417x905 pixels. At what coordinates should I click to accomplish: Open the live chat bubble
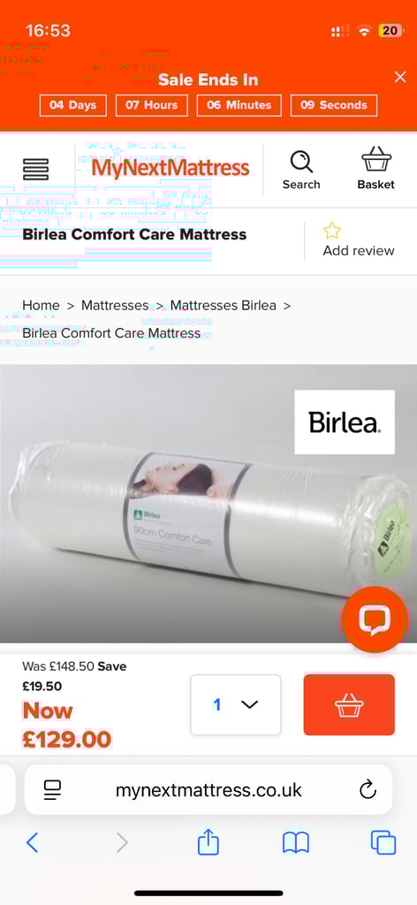click(x=375, y=620)
